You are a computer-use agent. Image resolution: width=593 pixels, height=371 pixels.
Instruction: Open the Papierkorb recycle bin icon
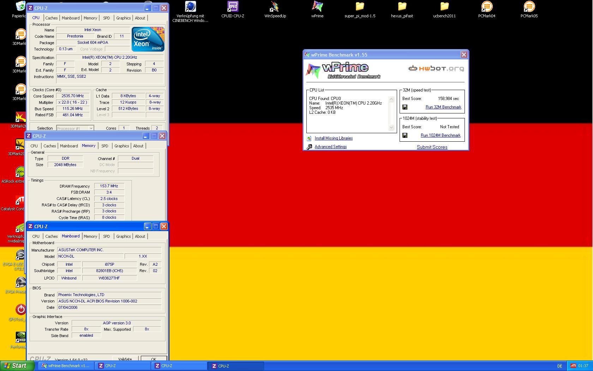[21, 6]
